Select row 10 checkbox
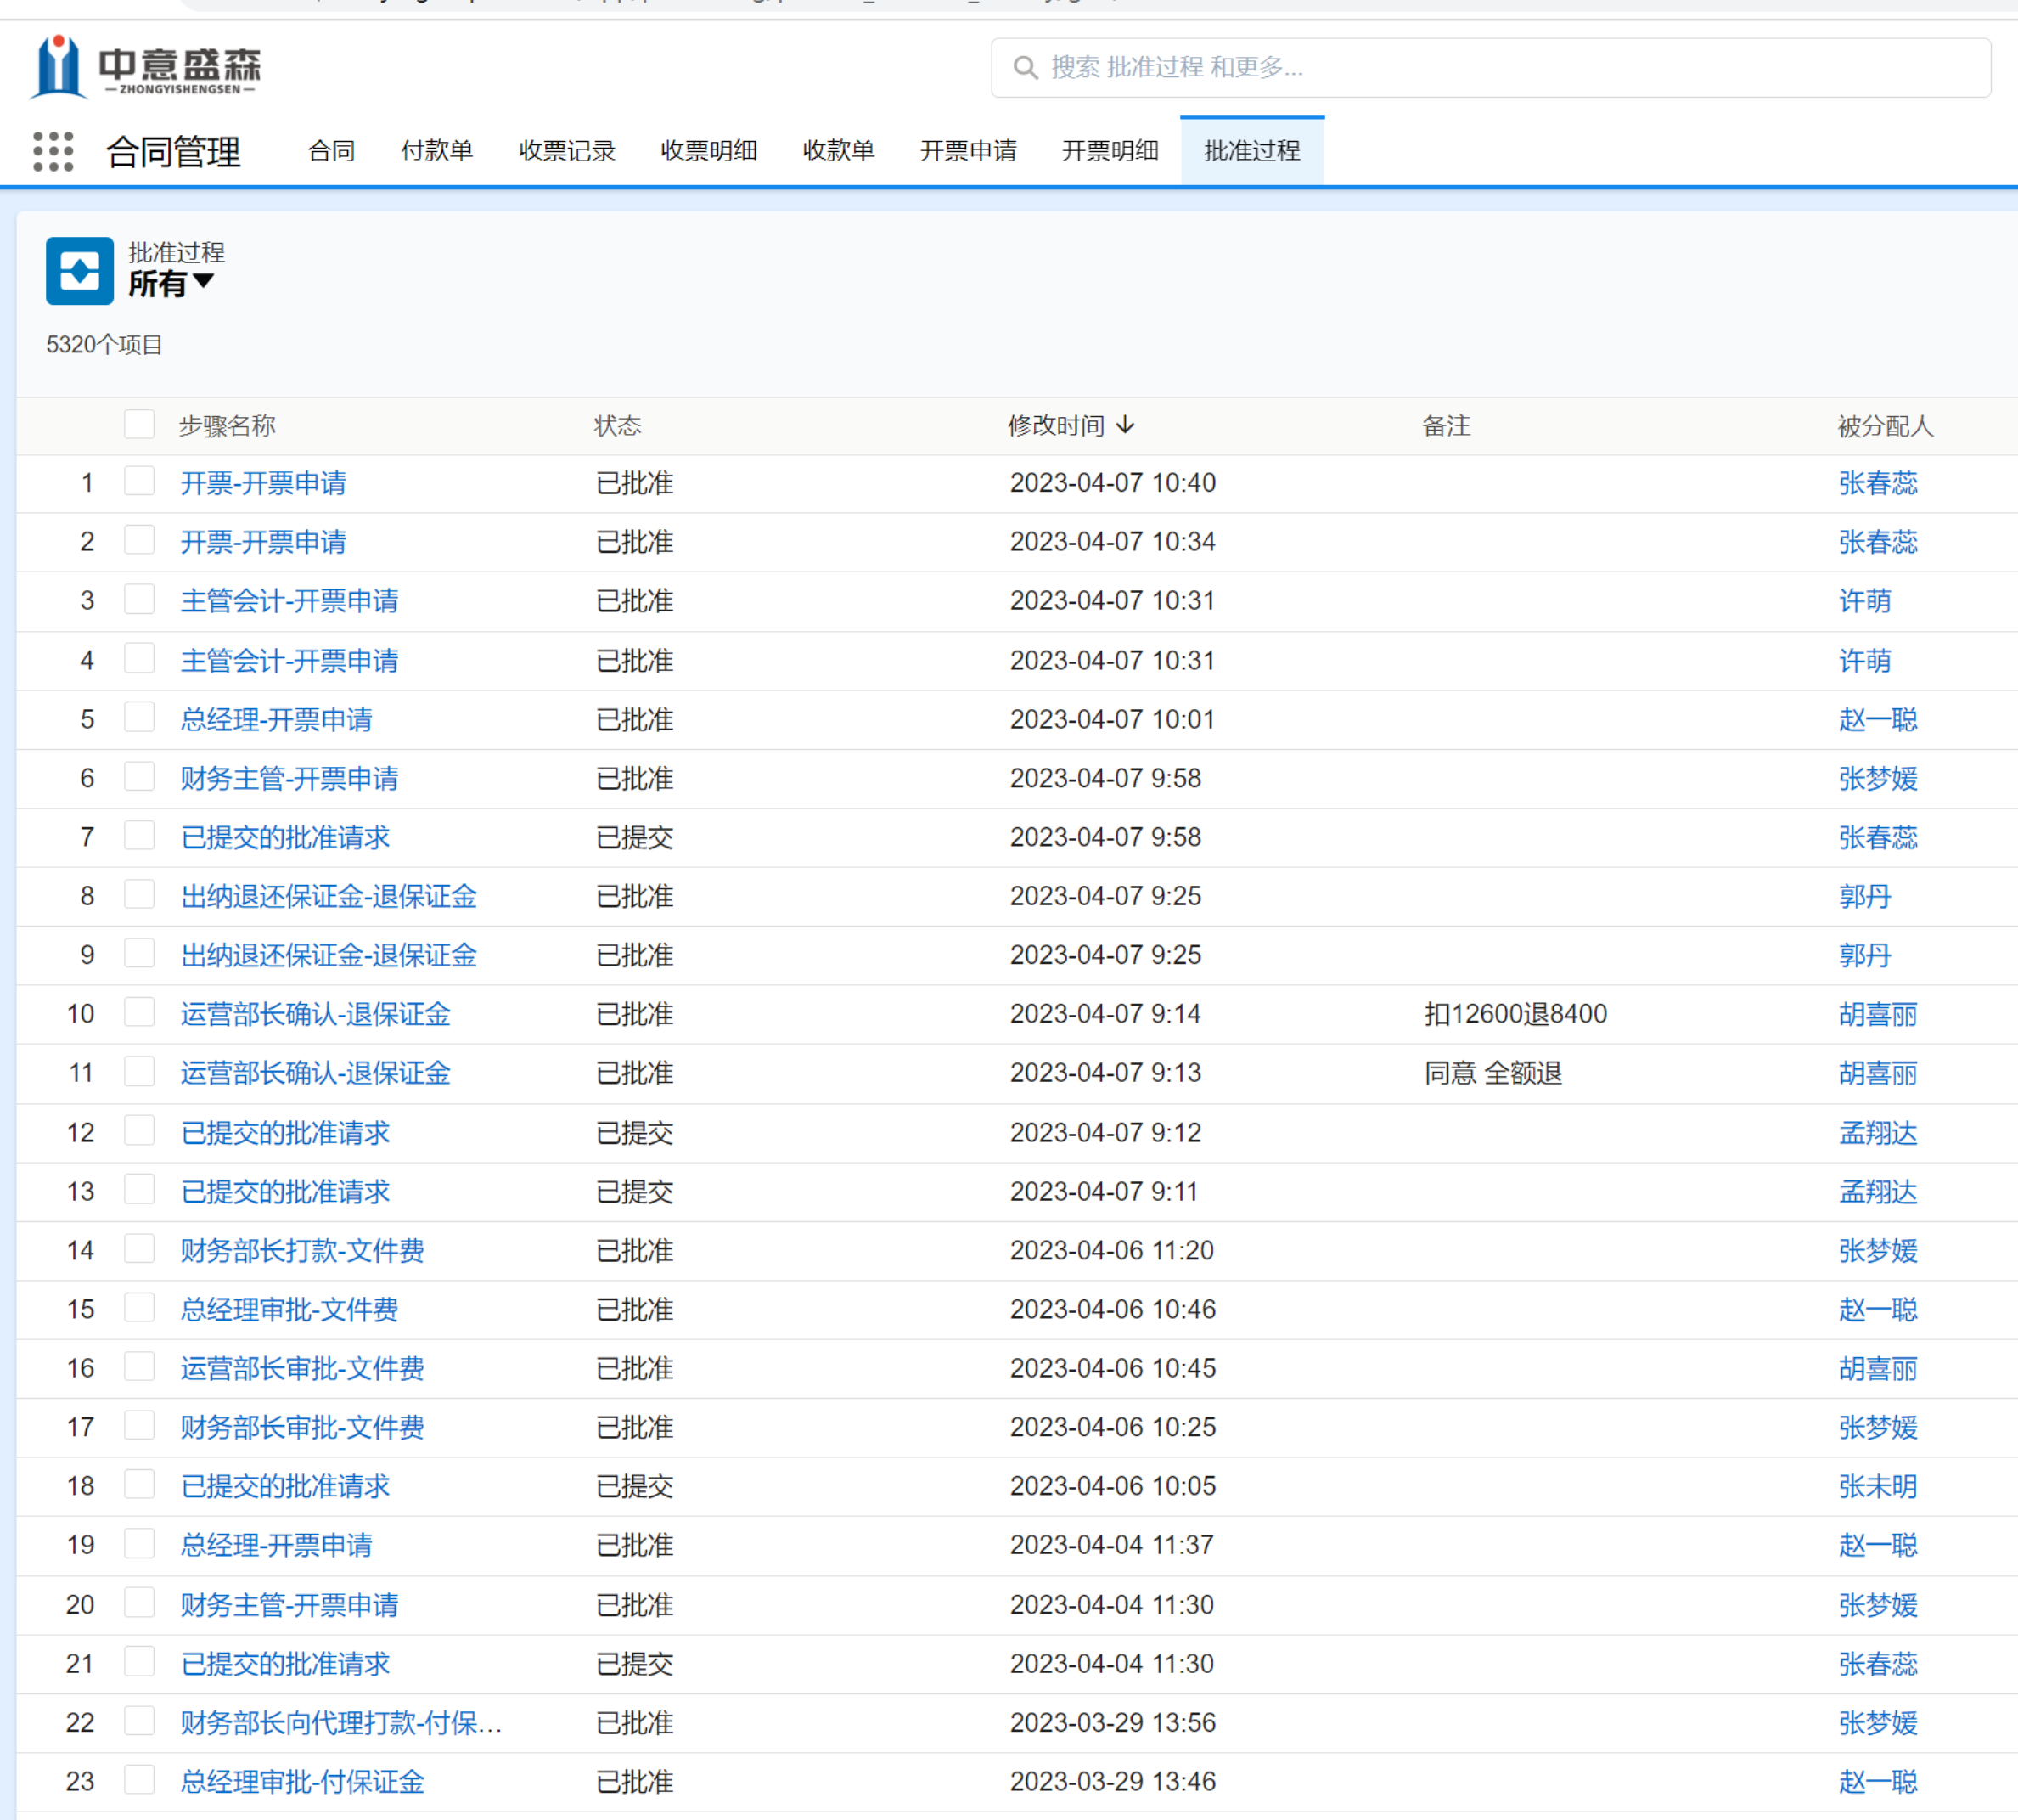This screenshot has height=1820, width=2018. [139, 1013]
